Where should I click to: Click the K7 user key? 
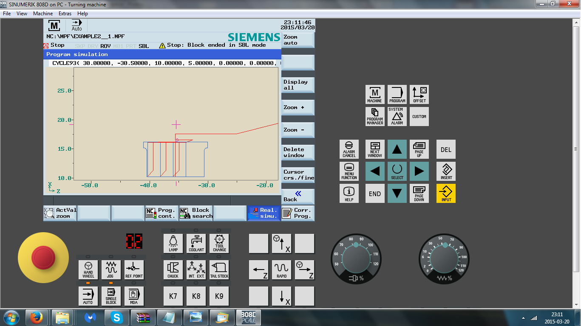(x=173, y=296)
